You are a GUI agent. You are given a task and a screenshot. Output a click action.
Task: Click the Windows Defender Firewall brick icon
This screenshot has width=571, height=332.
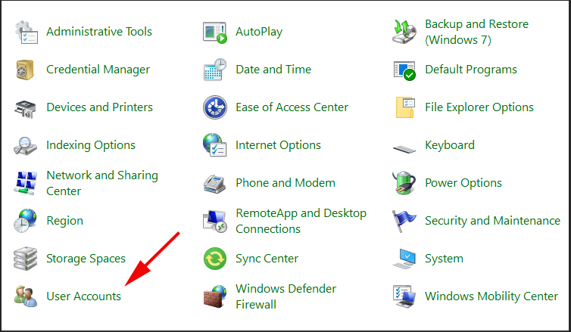tap(215, 296)
